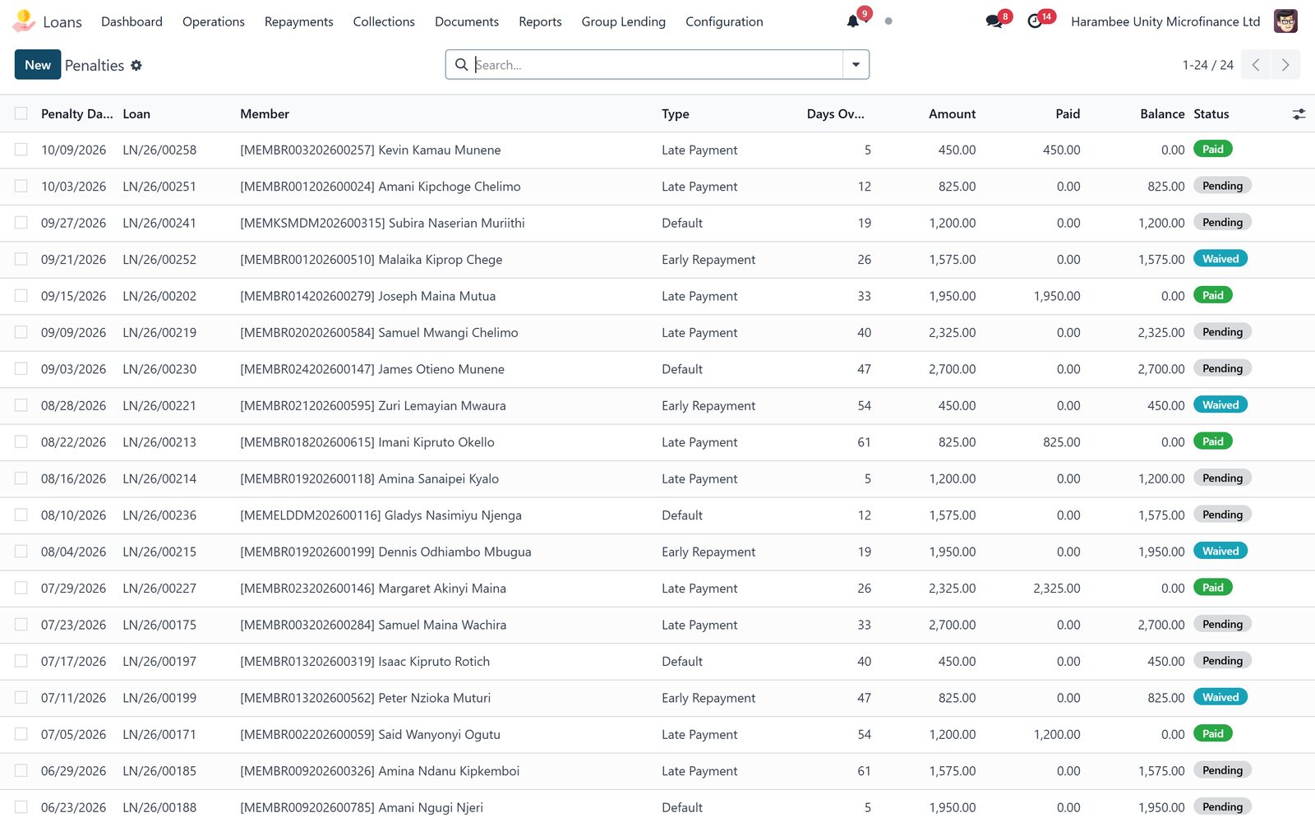The height and width of the screenshot is (822, 1315).
Task: Open the activities clock icon
Action: click(1035, 21)
